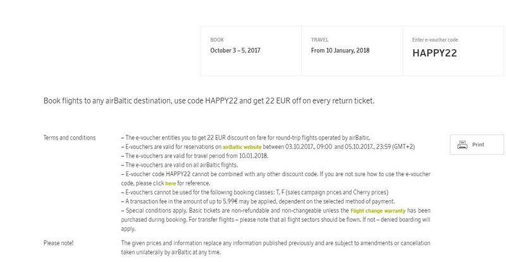This screenshot has height=262, width=506.
Task: Click the printer icon
Action: (462, 145)
